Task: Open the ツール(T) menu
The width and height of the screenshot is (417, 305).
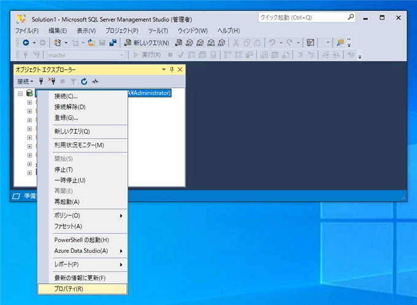Action: pyautogui.click(x=158, y=31)
